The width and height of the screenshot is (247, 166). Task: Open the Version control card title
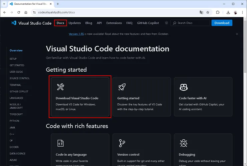pos(128,155)
